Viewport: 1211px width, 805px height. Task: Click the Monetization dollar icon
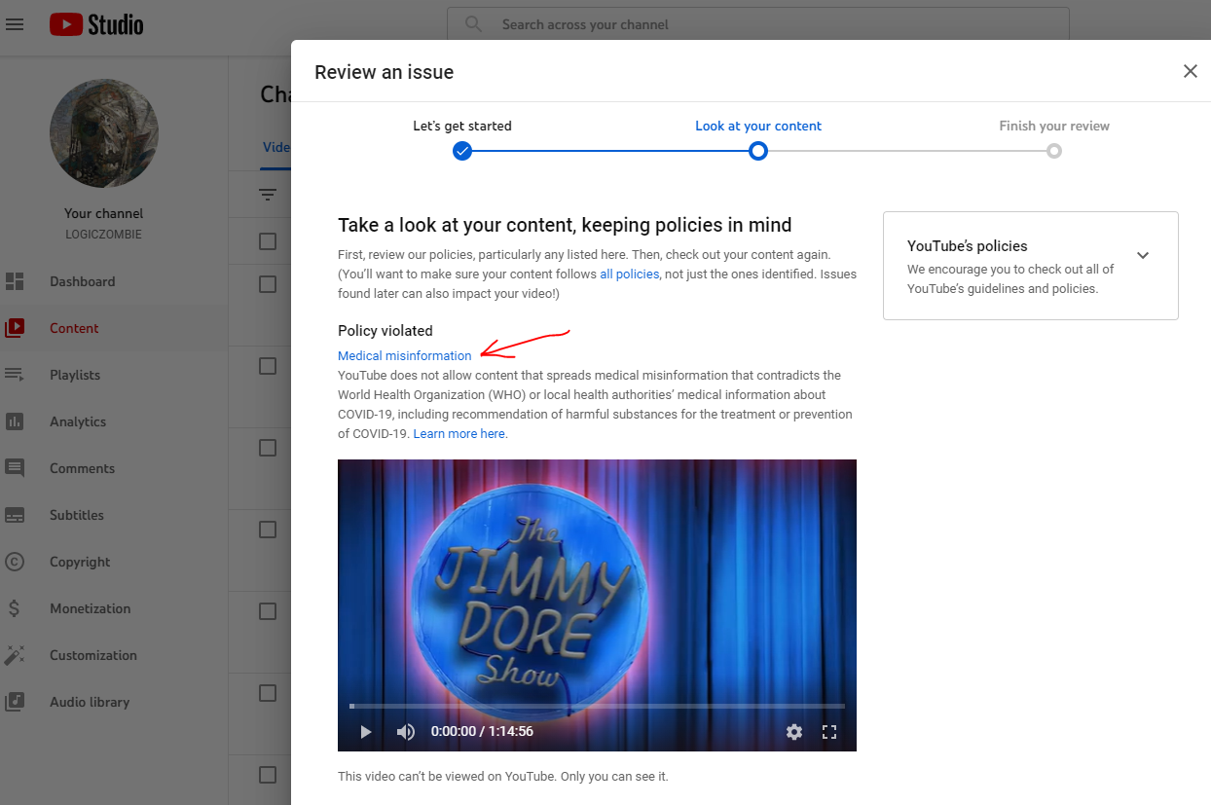tap(15, 608)
